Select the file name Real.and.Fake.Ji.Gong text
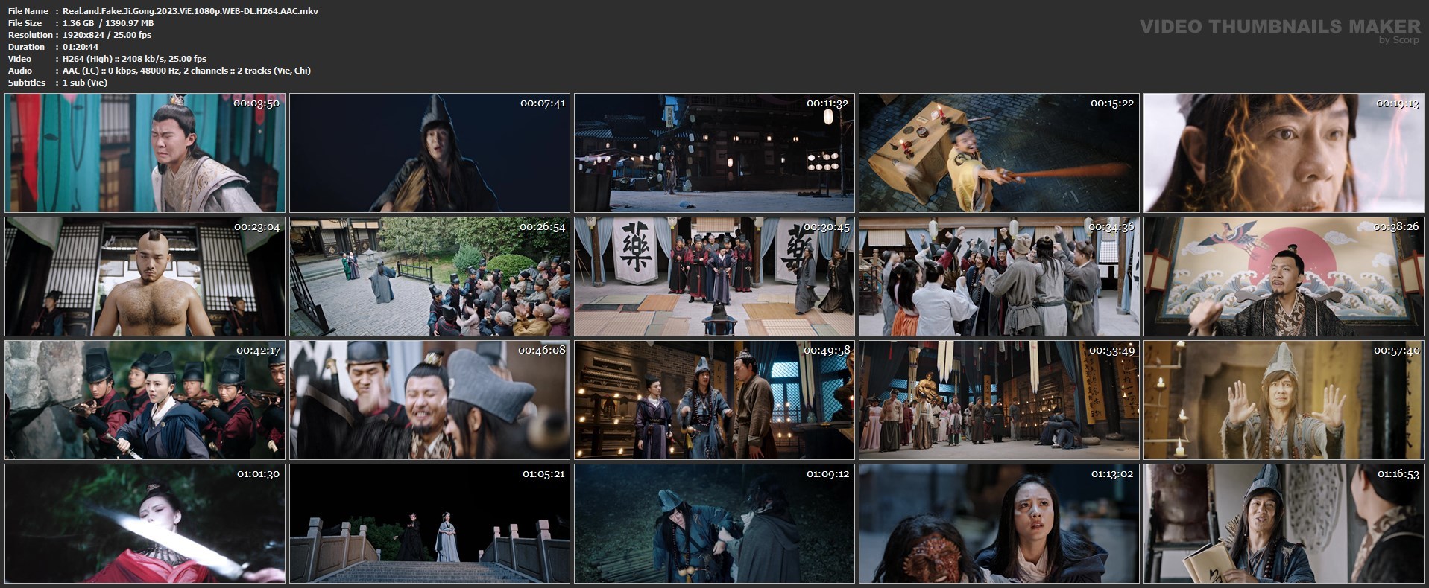Viewport: 1429px width, 588px height. pyautogui.click(x=190, y=11)
